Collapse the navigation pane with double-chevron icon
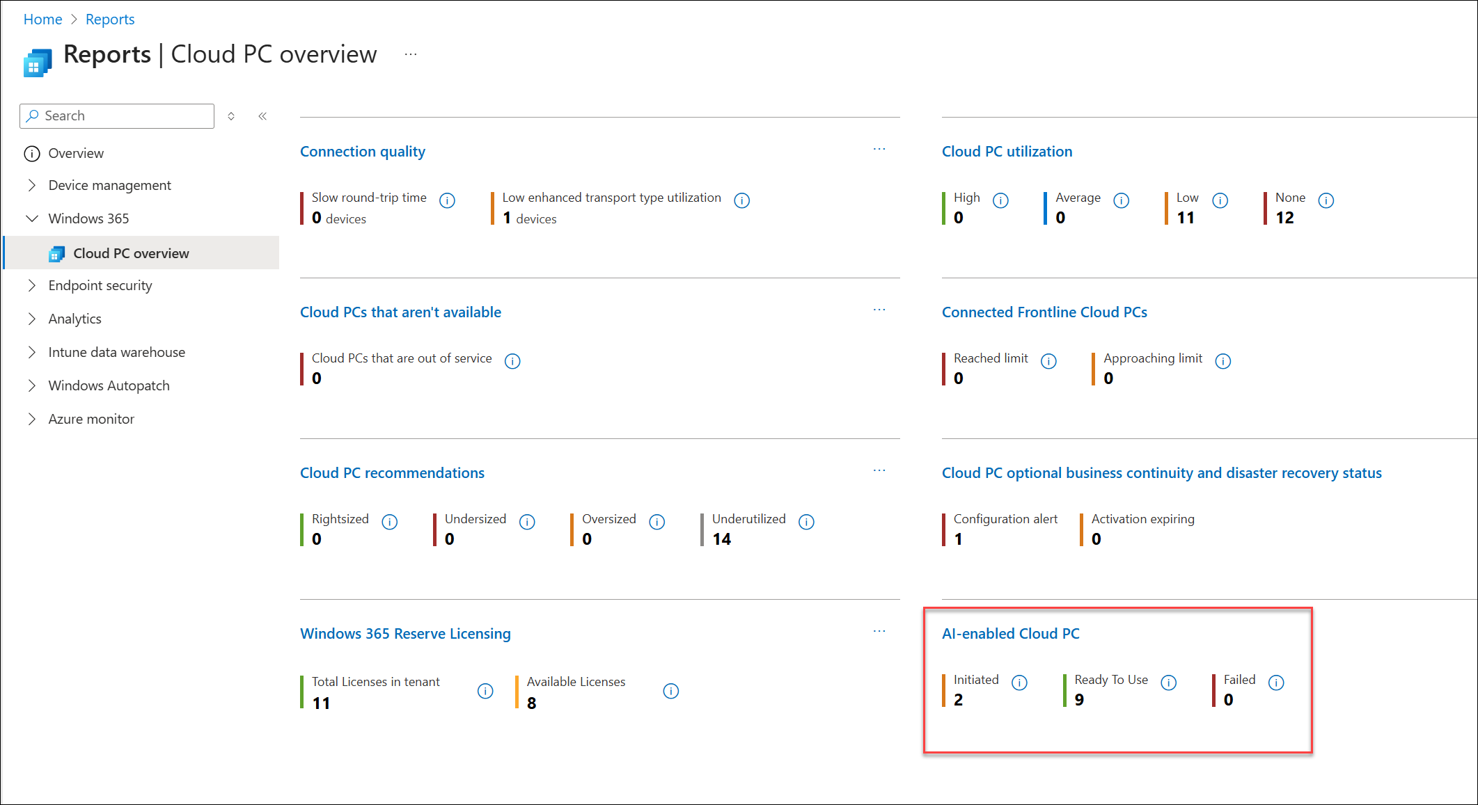The width and height of the screenshot is (1478, 805). click(262, 116)
